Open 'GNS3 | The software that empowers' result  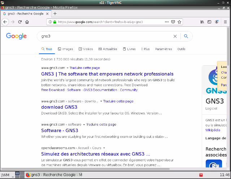point(107,74)
